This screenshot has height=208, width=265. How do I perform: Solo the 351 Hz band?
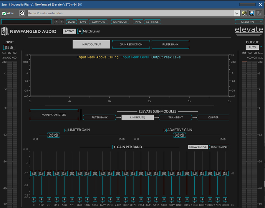(57, 199)
